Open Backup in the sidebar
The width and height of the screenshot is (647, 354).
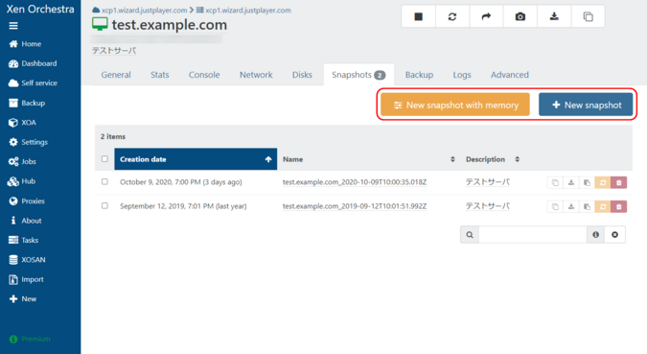pyautogui.click(x=27, y=103)
